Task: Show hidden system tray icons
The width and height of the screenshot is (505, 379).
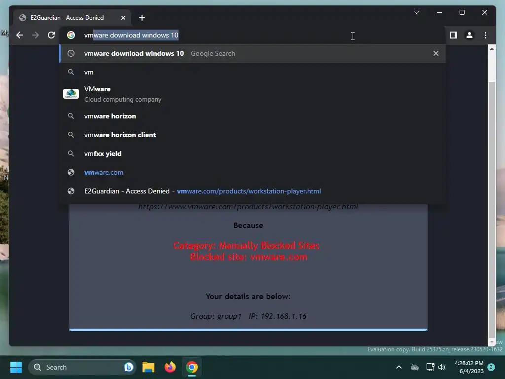Action: click(398, 367)
